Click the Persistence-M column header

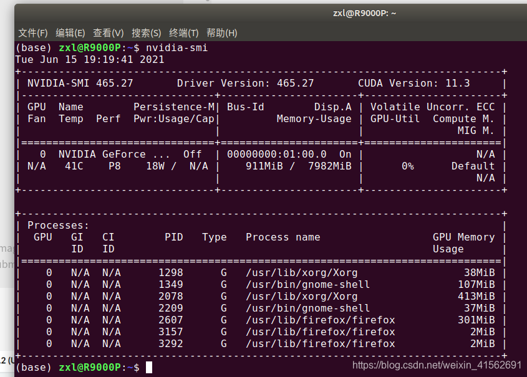pyautogui.click(x=174, y=107)
